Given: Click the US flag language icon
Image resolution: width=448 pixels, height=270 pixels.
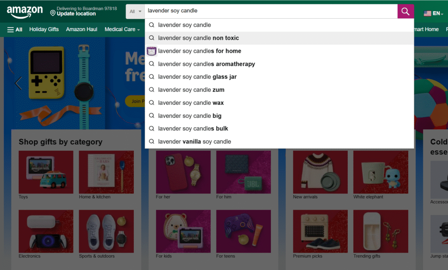Looking at the screenshot, I should click(x=427, y=14).
